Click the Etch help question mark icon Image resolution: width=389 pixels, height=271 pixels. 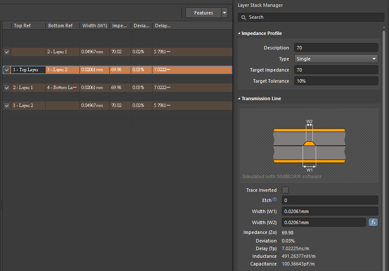pyautogui.click(x=275, y=199)
